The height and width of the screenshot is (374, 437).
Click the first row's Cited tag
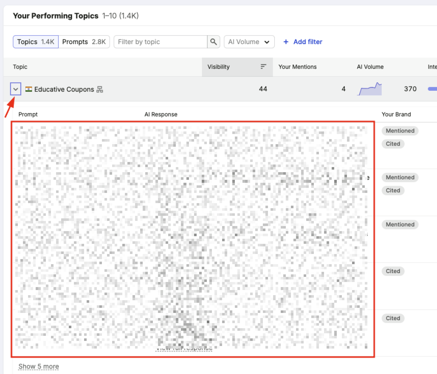[x=393, y=144]
